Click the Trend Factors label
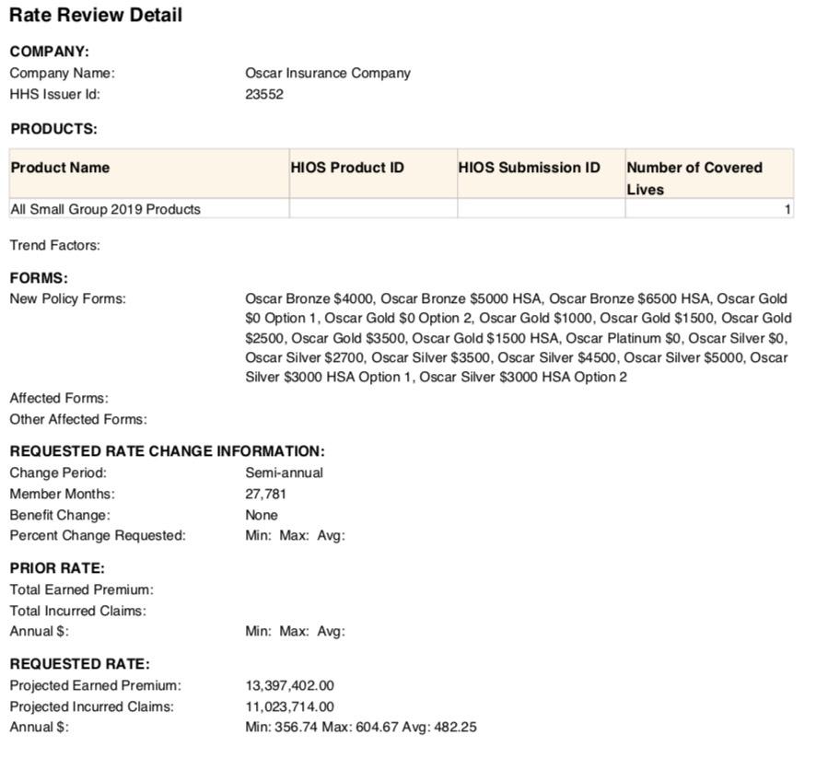This screenshot has width=828, height=758. pos(54,245)
